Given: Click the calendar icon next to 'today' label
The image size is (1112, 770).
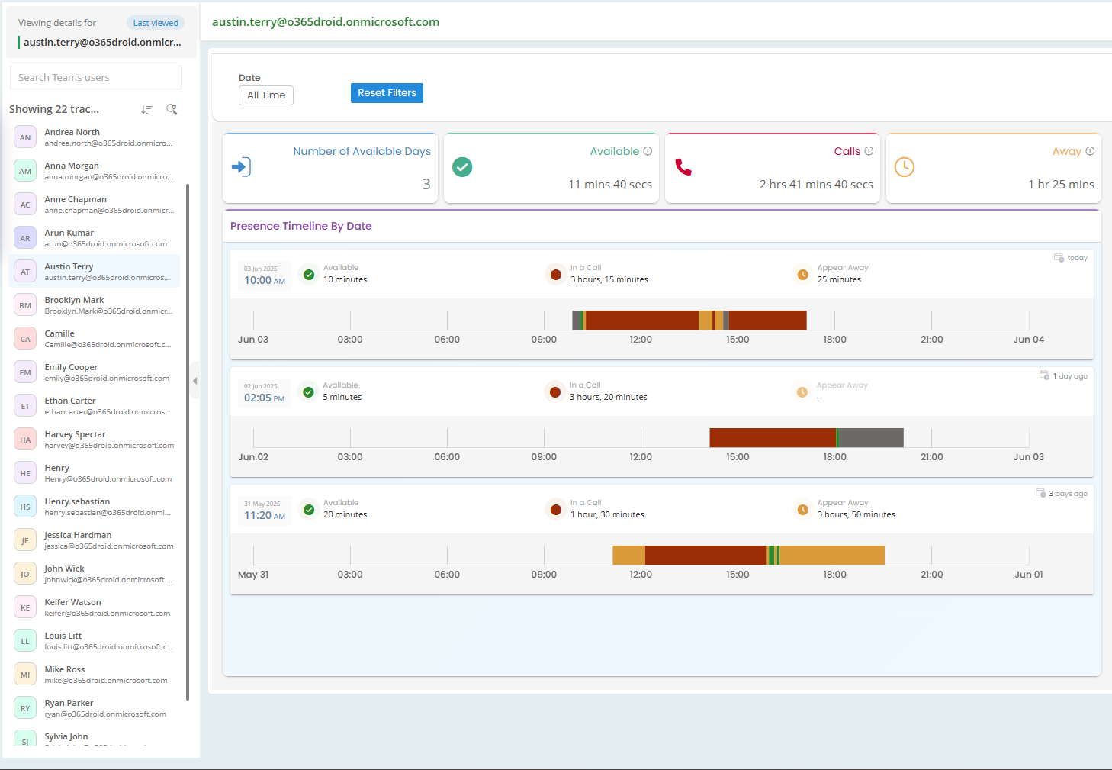Looking at the screenshot, I should [1059, 258].
